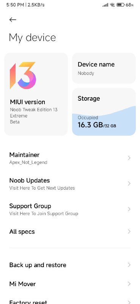Tap the battery indicator icon
The image size is (140, 304).
[x=120, y=5]
